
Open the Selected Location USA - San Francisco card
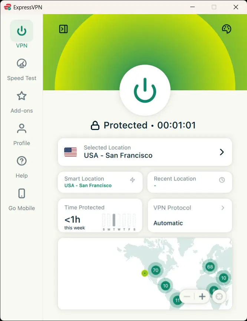coord(145,152)
